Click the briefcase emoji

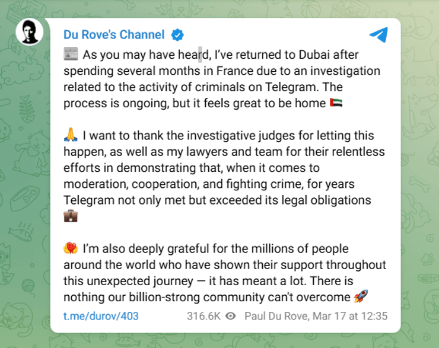click(x=71, y=216)
